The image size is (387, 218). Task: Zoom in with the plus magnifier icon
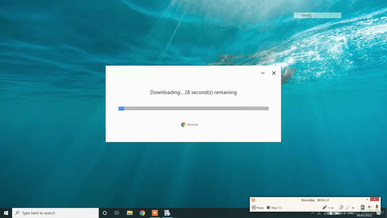point(341,207)
